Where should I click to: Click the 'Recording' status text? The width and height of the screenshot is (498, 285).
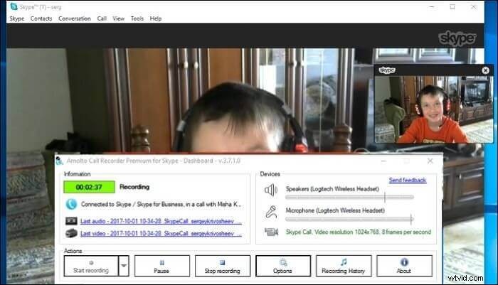[x=134, y=187]
